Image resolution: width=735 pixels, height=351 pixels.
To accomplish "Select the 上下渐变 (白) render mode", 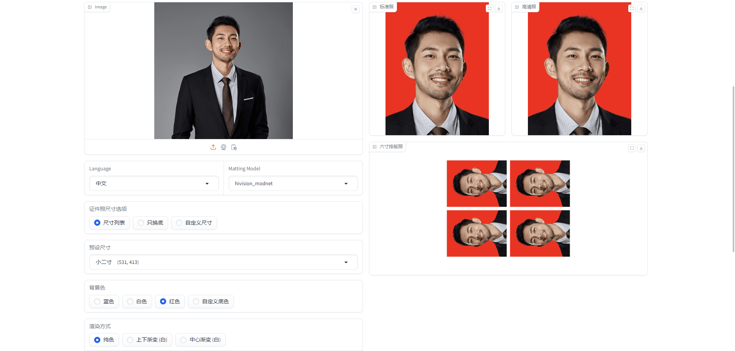I will tap(147, 340).
